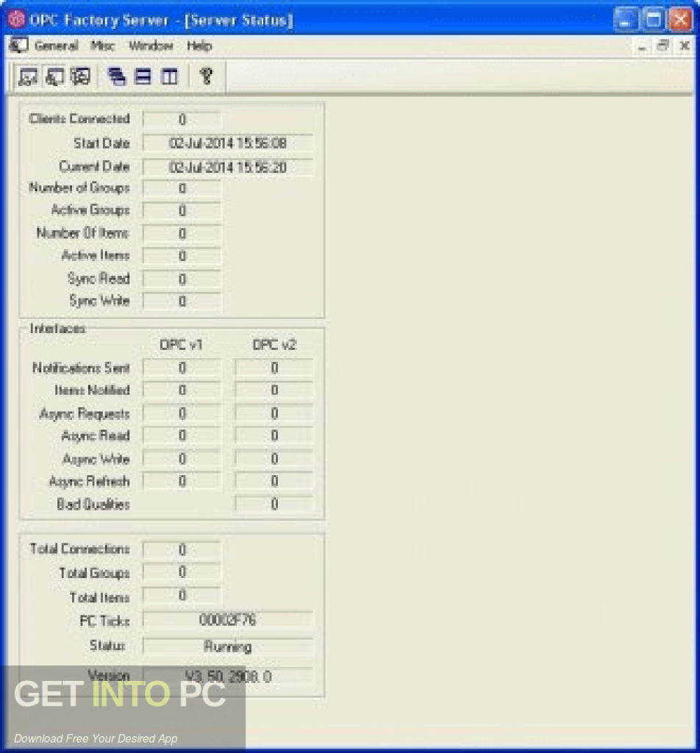Image resolution: width=700 pixels, height=753 pixels.
Task: Click the Number Of Items value box
Action: (x=182, y=233)
